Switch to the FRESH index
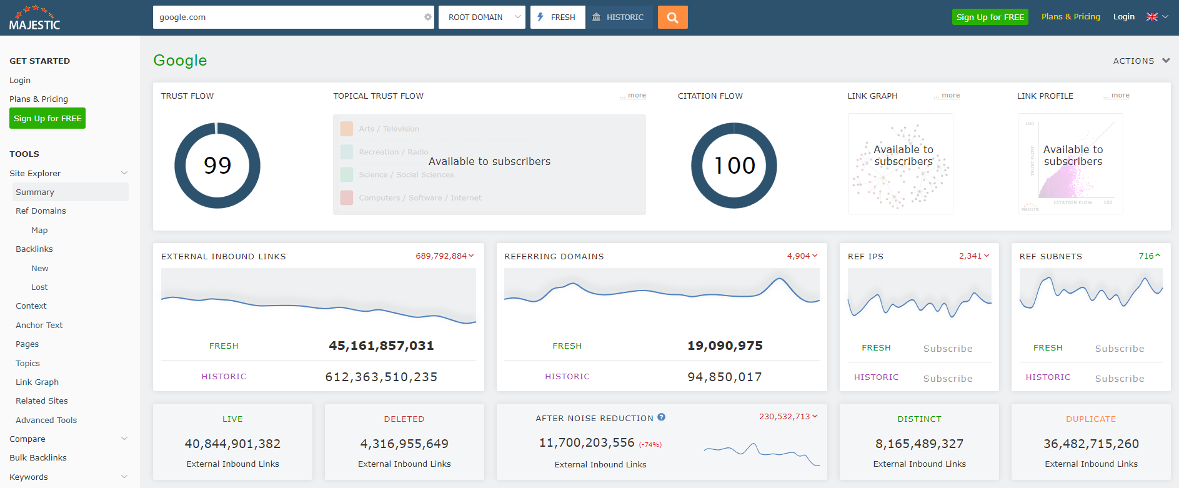 pyautogui.click(x=557, y=17)
